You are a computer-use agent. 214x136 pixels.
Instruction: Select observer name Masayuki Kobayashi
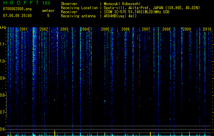pos(122,4)
